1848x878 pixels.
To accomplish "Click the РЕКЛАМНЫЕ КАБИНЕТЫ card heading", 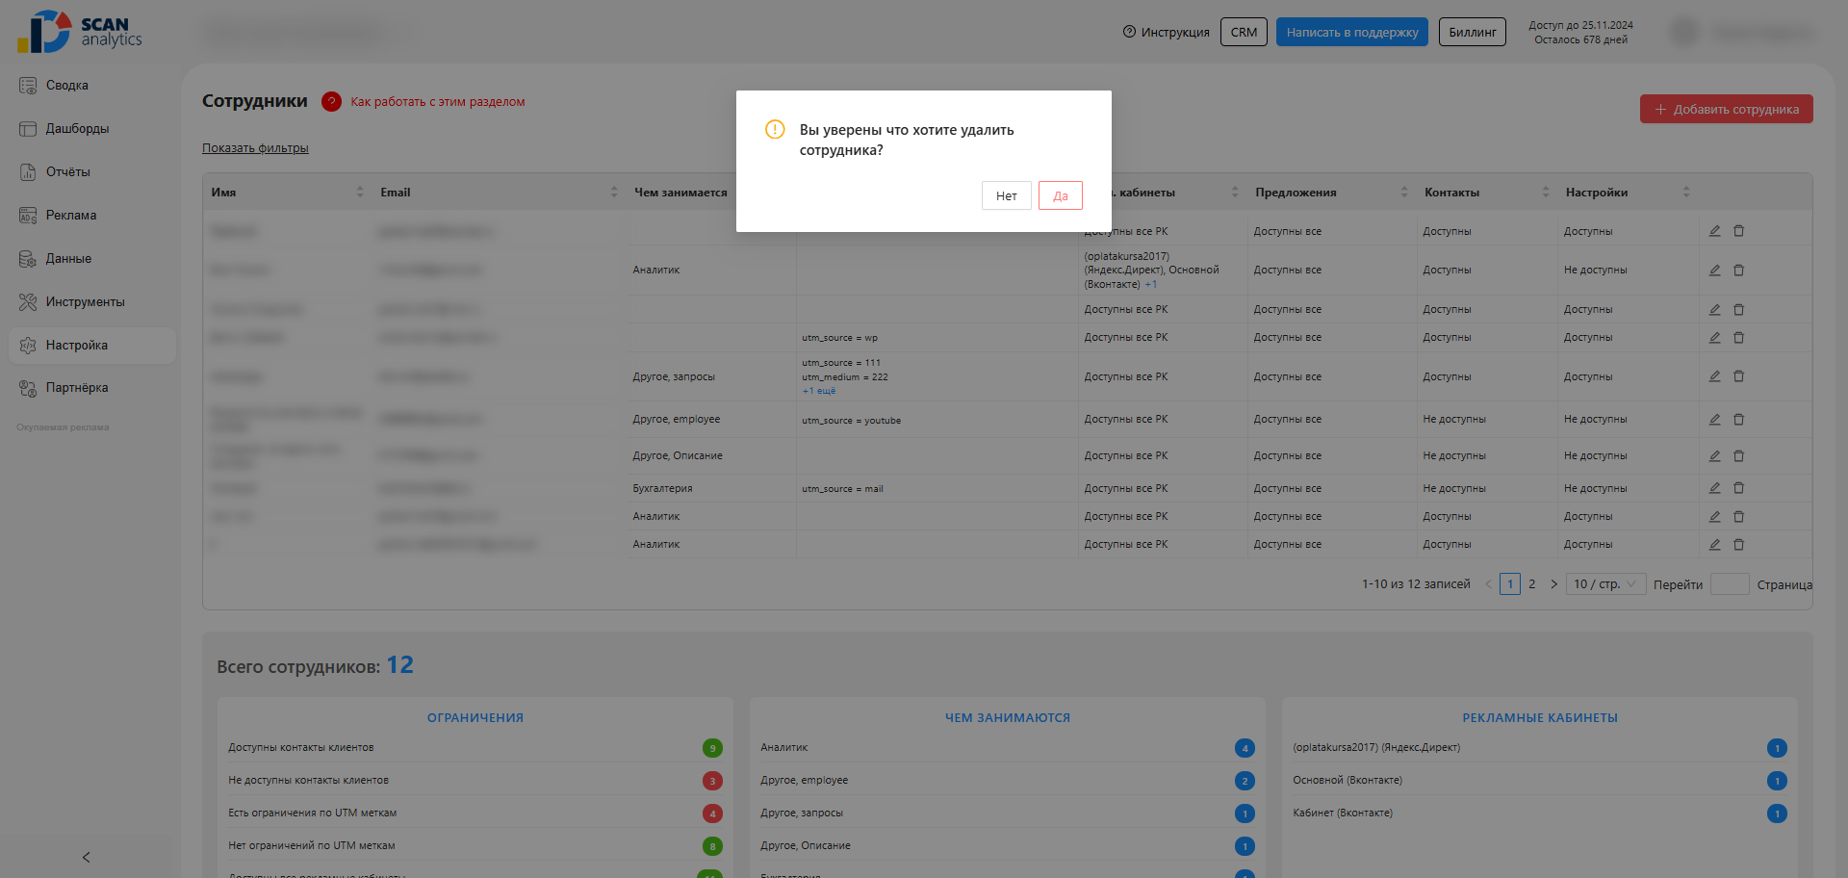I will (1540, 718).
